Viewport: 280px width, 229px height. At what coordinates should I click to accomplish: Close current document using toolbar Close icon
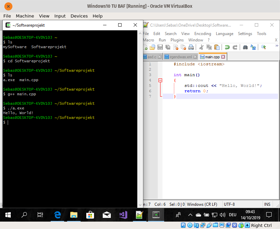pyautogui.click(x=176, y=47)
